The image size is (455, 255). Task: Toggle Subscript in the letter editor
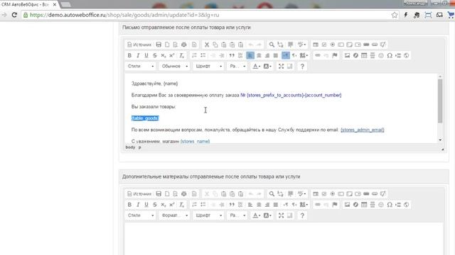click(164, 55)
